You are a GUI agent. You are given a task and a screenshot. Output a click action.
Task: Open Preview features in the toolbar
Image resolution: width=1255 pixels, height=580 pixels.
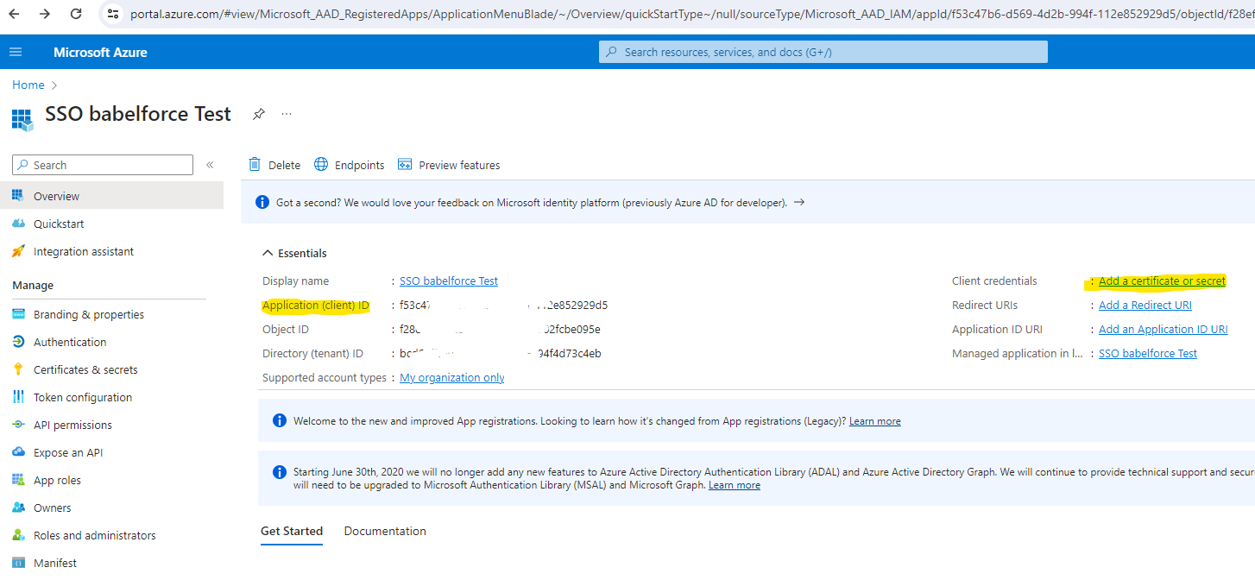pos(405,165)
